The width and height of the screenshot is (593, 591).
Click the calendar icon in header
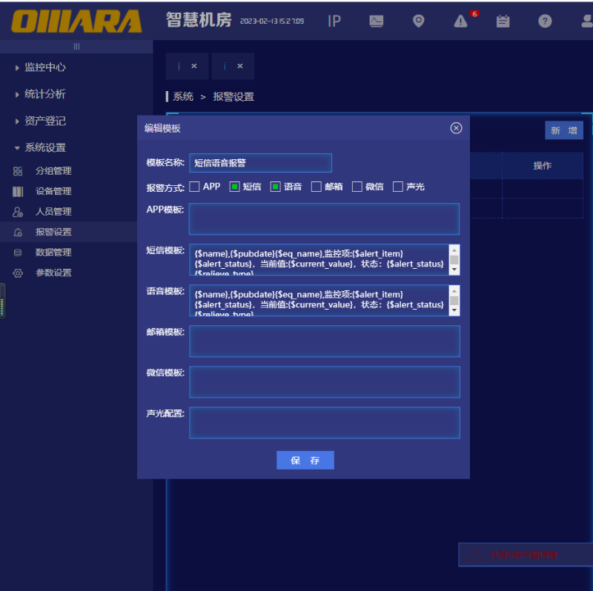[503, 21]
